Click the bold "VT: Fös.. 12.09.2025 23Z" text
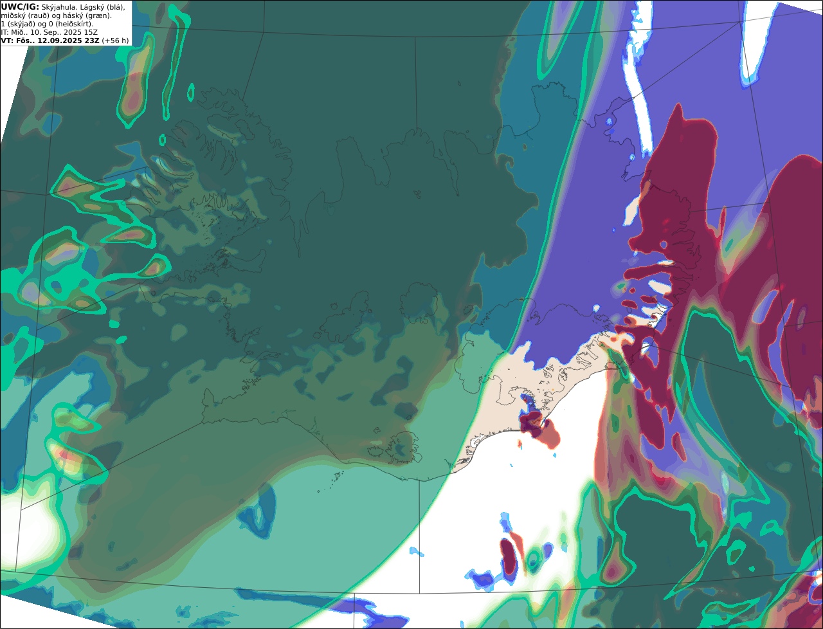Screen dimensions: 823x629 (x=50, y=41)
